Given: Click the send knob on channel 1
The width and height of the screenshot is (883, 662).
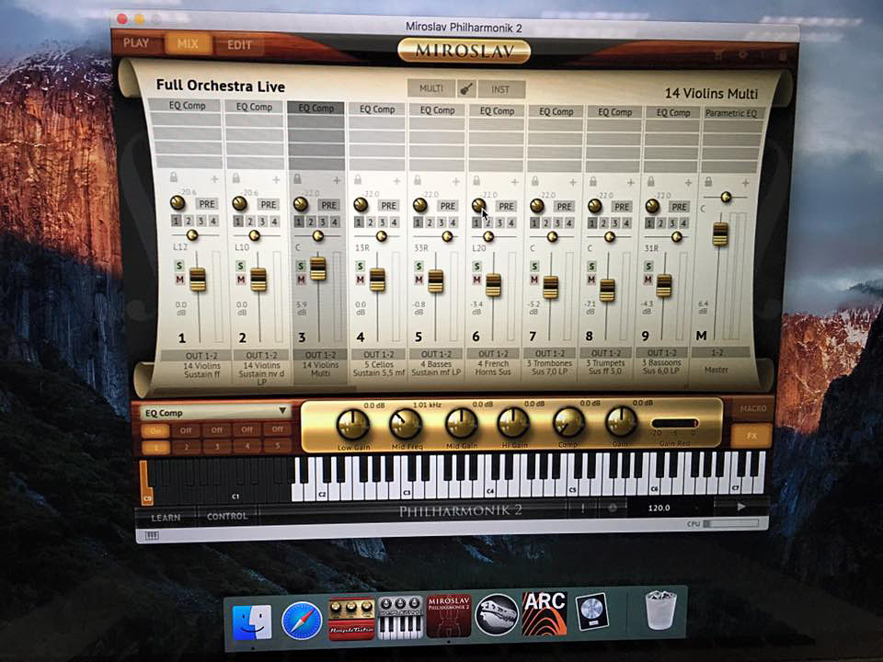Looking at the screenshot, I should click(x=178, y=202).
